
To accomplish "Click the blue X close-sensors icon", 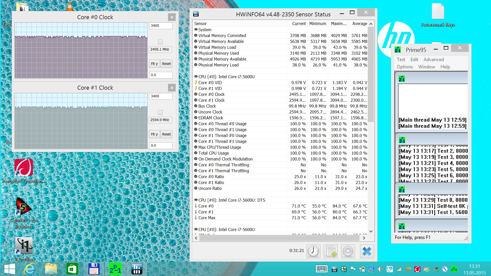I will click(x=367, y=251).
